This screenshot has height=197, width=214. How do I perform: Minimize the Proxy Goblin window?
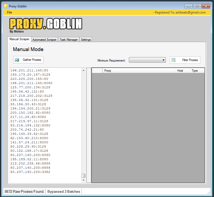(188, 6)
